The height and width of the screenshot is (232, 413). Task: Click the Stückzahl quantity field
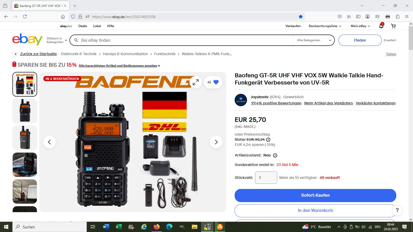pos(266,178)
